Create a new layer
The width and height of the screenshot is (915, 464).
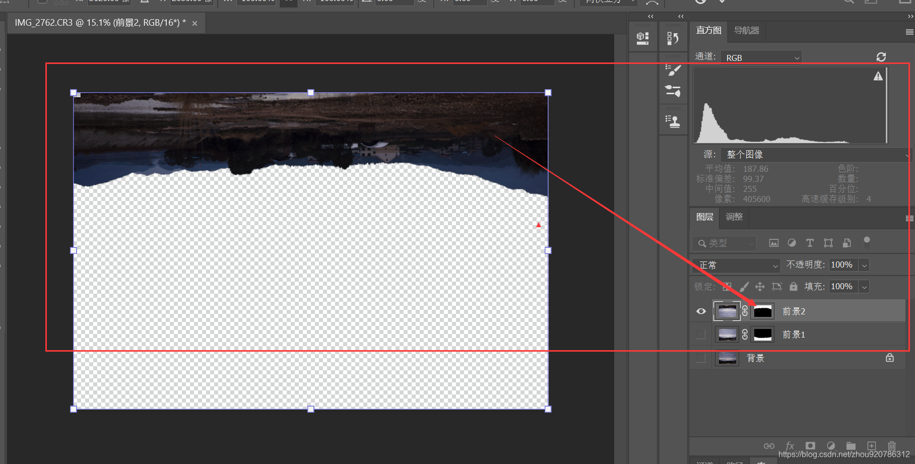872,446
